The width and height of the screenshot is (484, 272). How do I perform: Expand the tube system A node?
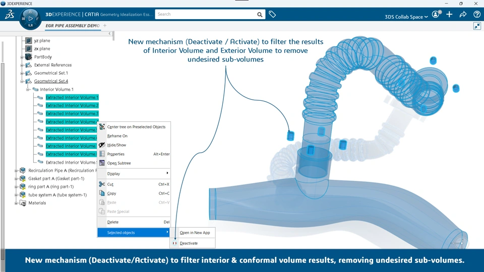coord(16,194)
